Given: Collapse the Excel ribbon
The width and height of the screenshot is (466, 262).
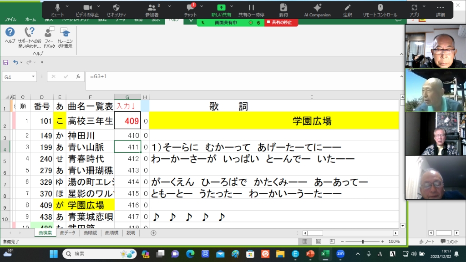Looking at the screenshot, I should [x=401, y=54].
